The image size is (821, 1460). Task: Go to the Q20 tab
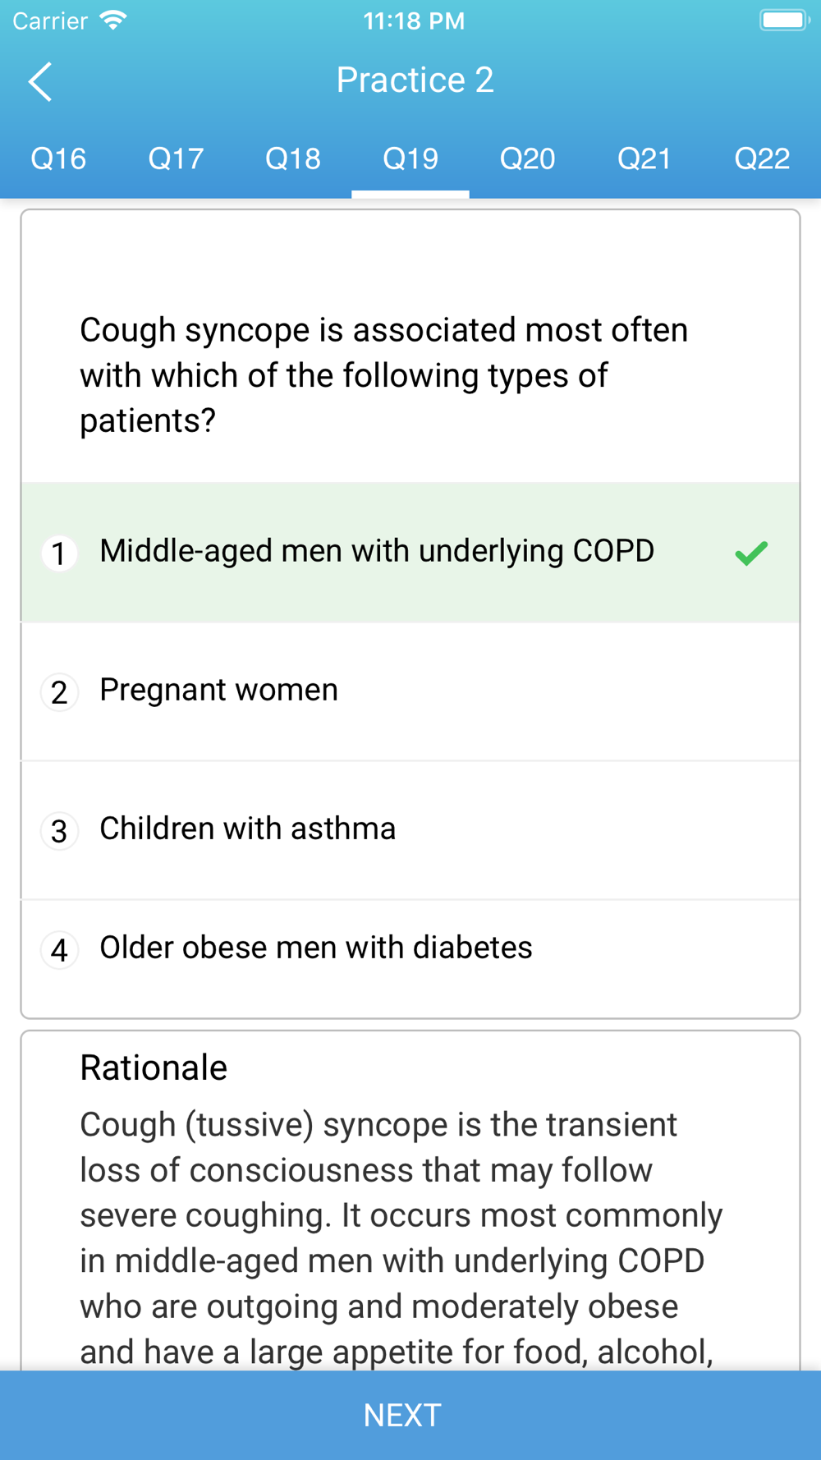pyautogui.click(x=528, y=158)
